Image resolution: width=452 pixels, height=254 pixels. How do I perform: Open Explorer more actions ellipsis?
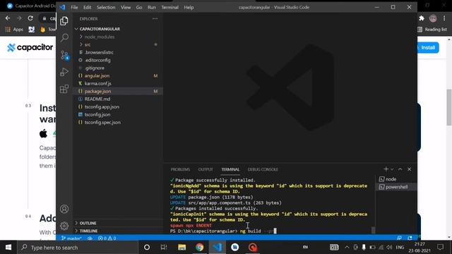(155, 19)
